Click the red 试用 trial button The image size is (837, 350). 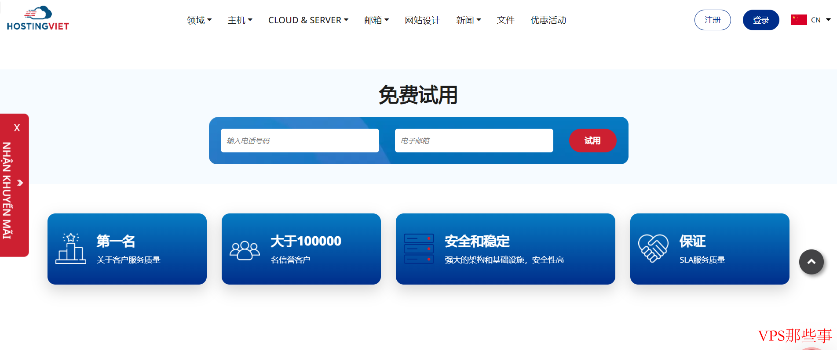click(x=592, y=141)
